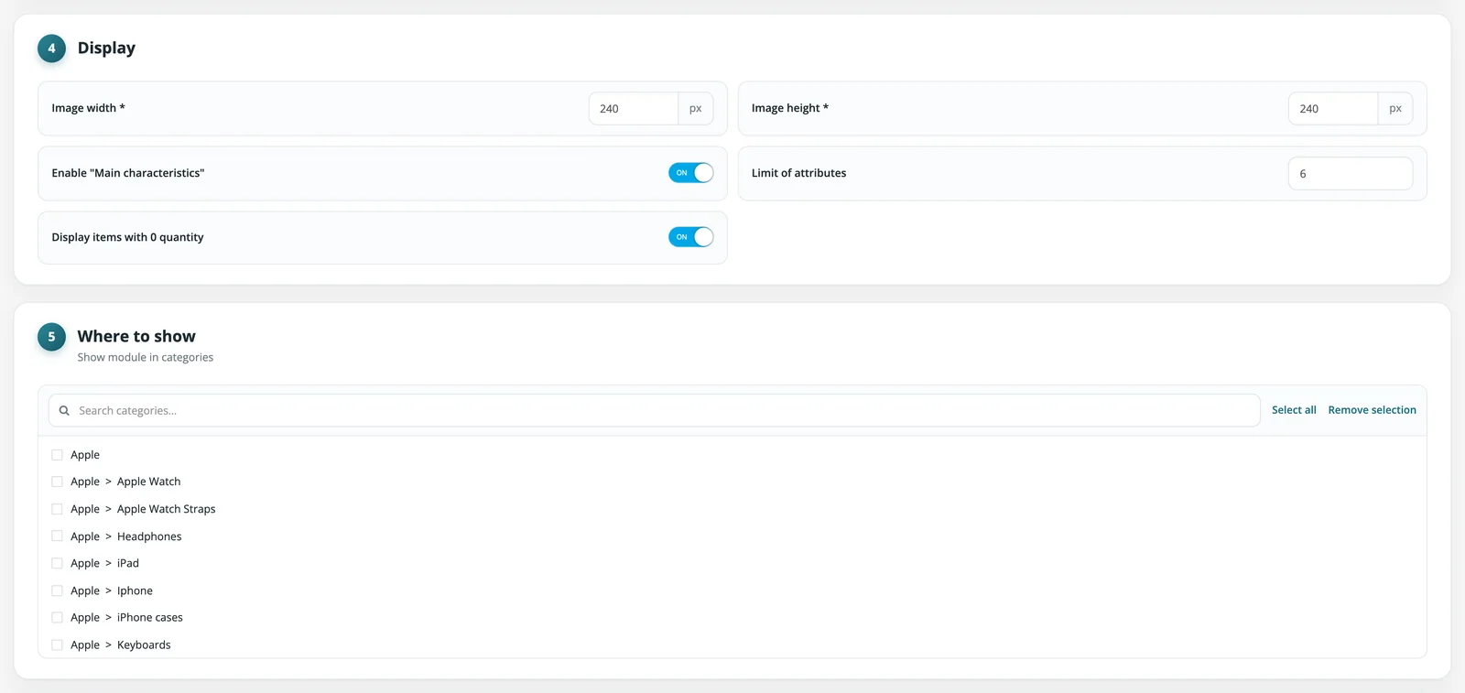1465x693 pixels.
Task: Click the Search categories box
Action: click(655, 411)
